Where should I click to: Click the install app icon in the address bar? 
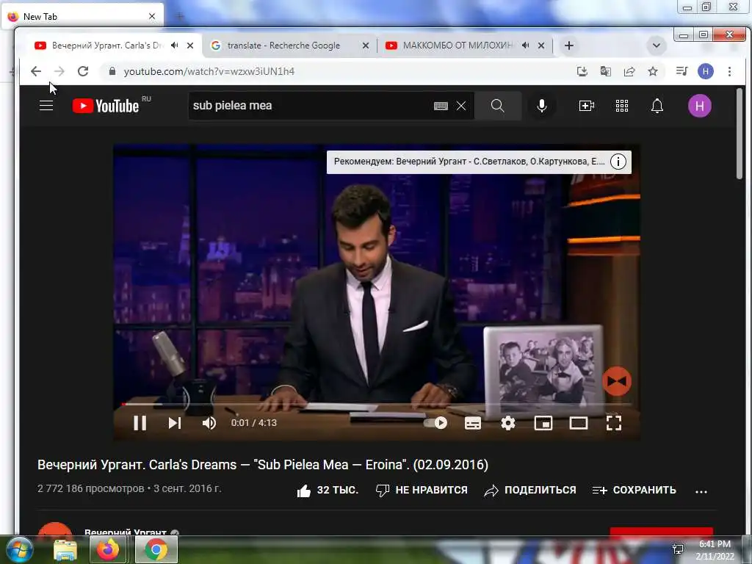582,71
